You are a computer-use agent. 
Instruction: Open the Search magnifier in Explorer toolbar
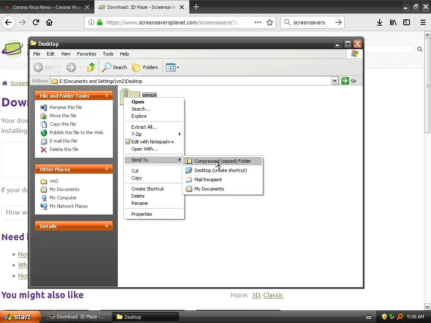coord(114,67)
